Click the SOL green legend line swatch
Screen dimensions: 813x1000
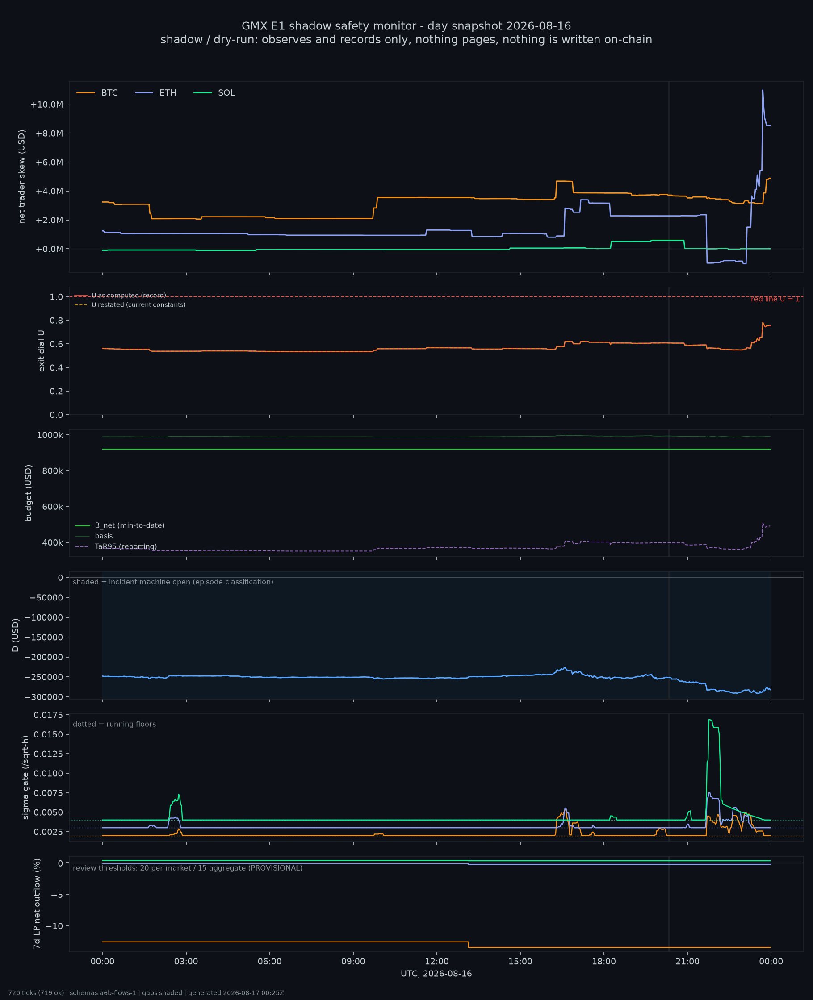point(203,93)
